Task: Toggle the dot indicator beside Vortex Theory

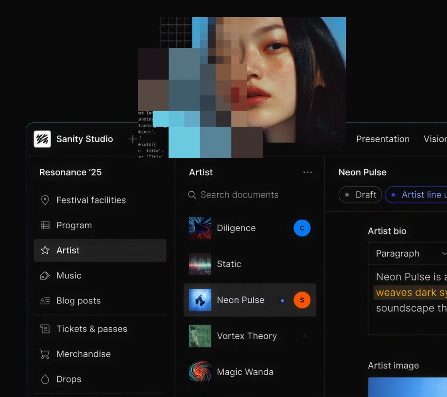Action: pyautogui.click(x=305, y=336)
